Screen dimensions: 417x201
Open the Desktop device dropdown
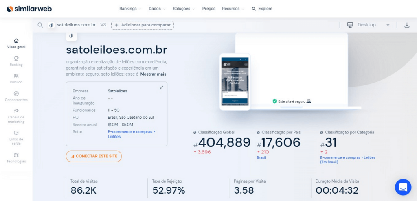(x=369, y=25)
